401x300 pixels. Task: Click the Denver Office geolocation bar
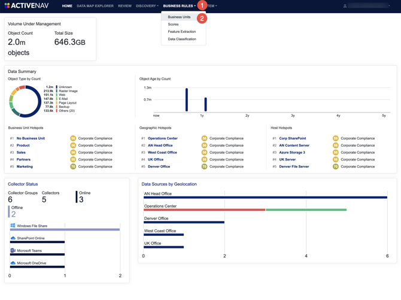point(184,222)
